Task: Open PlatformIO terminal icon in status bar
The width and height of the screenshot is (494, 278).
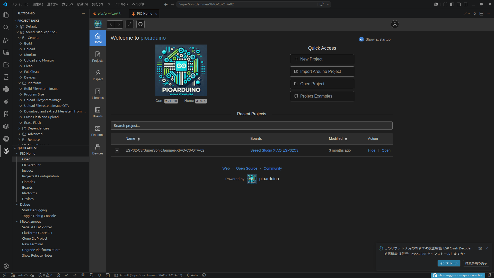Action: [x=108, y=275]
